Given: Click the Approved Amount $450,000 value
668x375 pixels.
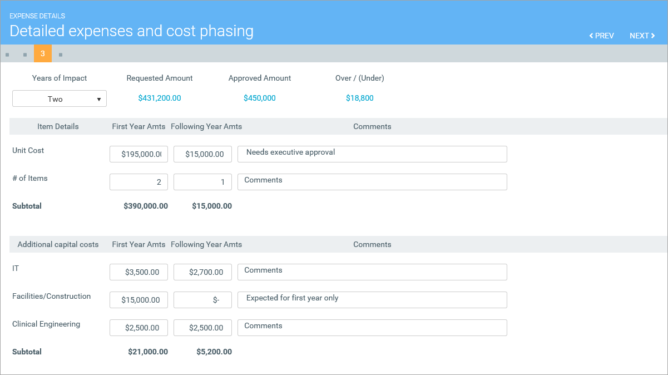Looking at the screenshot, I should click(259, 98).
